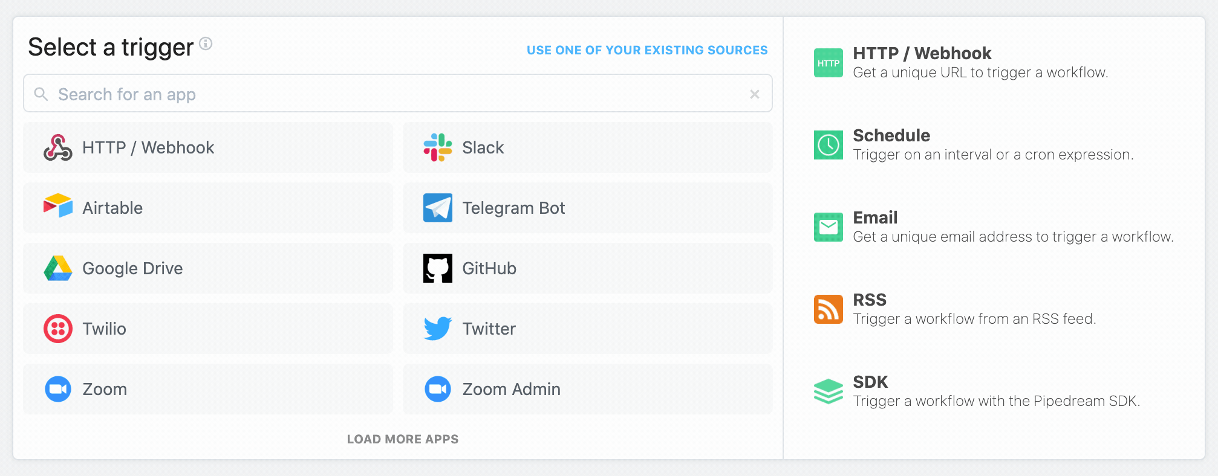Click the info icon next to Select a trigger

tap(206, 43)
